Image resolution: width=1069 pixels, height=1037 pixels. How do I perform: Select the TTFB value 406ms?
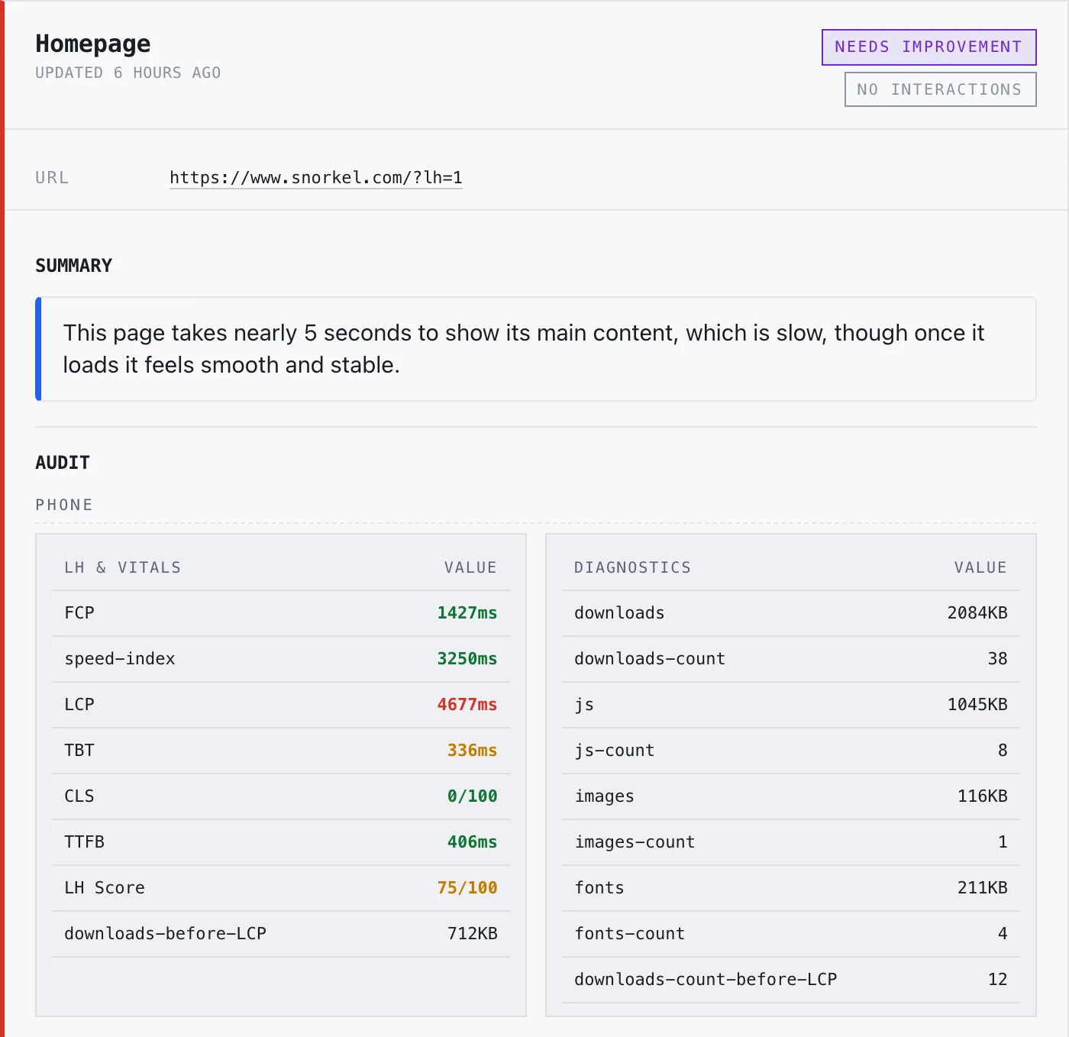coord(472,842)
